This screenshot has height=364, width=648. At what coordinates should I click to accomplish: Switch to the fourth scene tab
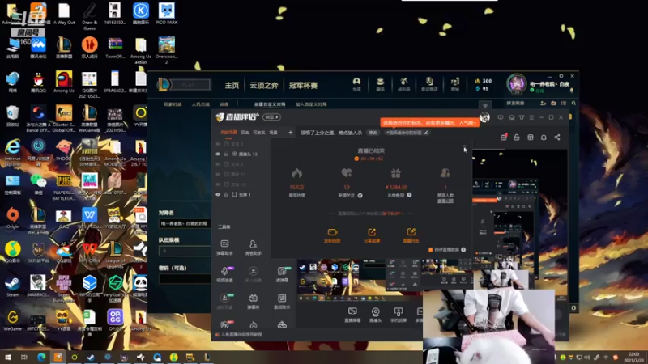(x=273, y=133)
